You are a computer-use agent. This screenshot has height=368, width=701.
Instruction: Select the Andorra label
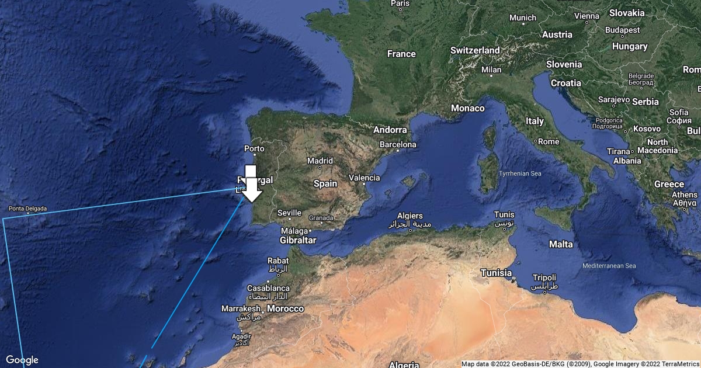390,130
